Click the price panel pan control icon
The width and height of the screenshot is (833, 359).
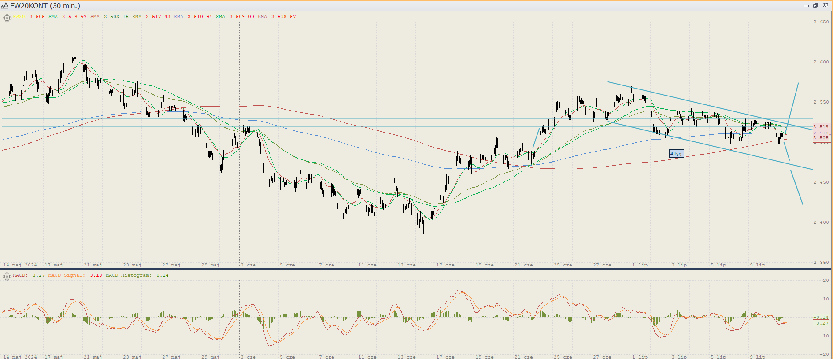pos(7,18)
